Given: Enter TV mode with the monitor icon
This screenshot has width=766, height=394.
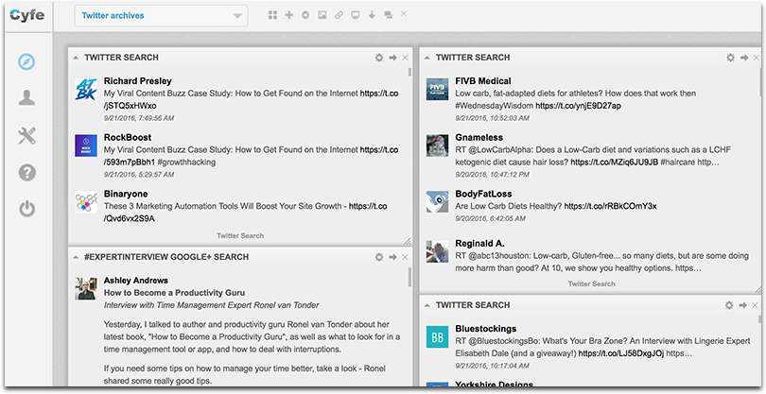Looking at the screenshot, I should point(356,15).
